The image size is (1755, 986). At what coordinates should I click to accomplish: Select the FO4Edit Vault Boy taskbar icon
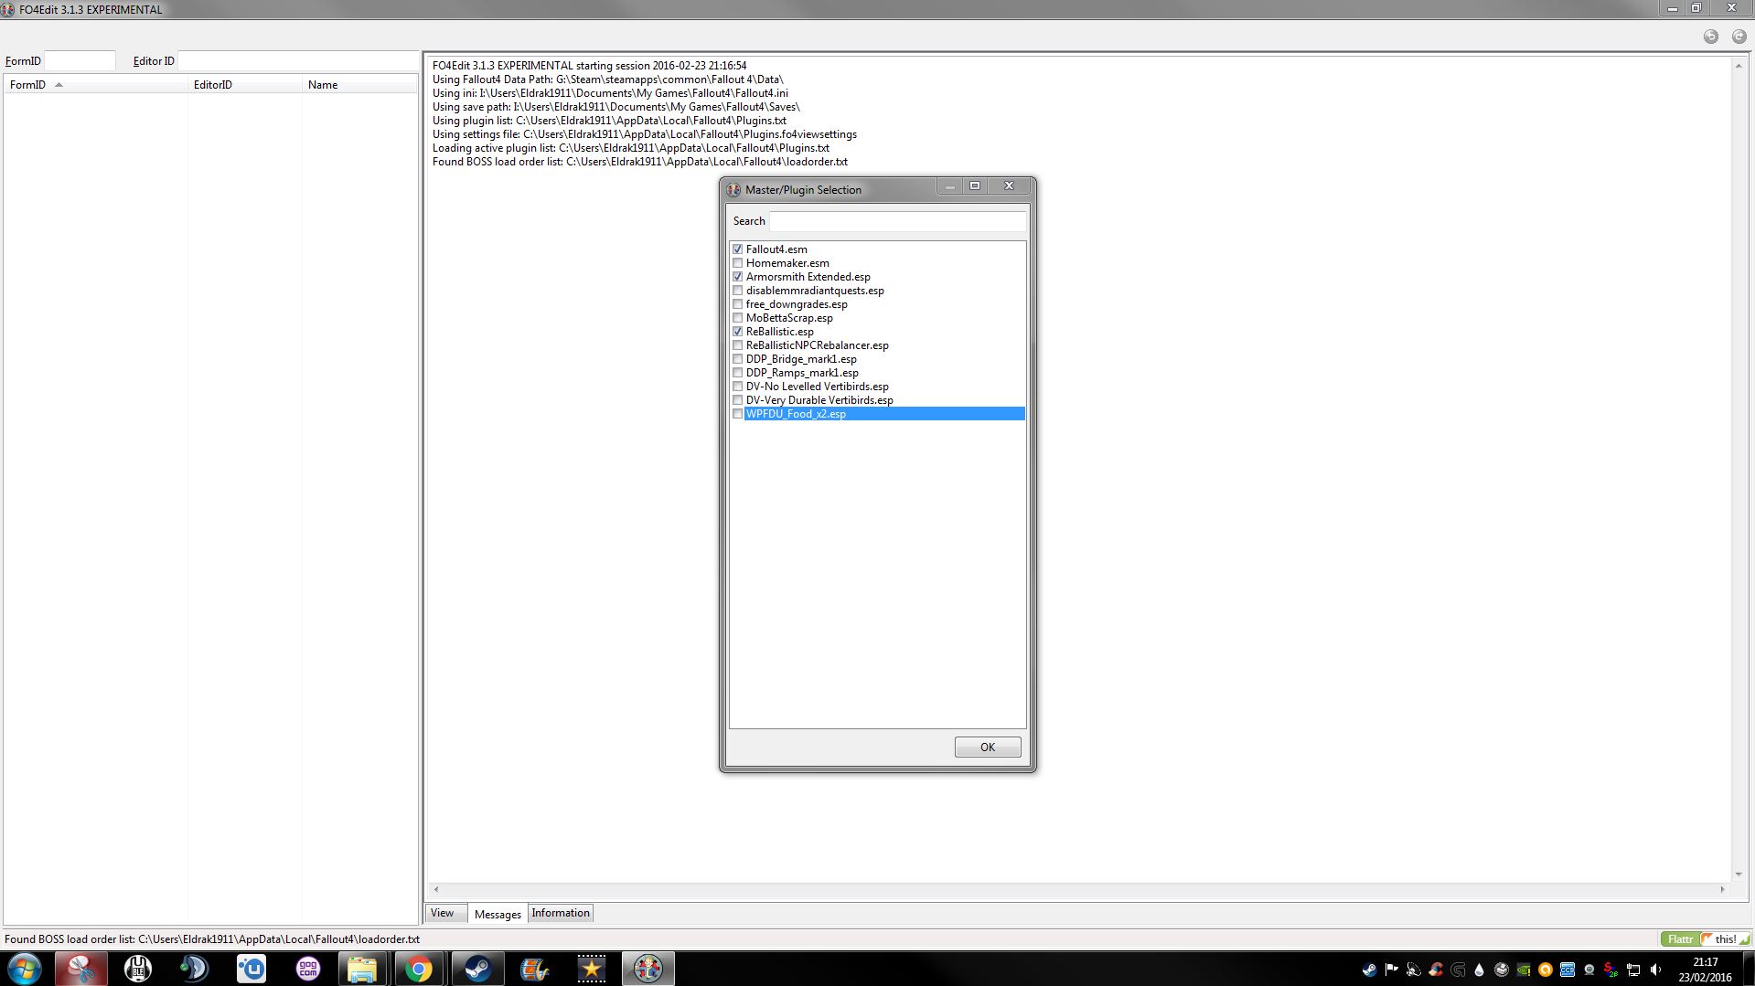point(648,969)
